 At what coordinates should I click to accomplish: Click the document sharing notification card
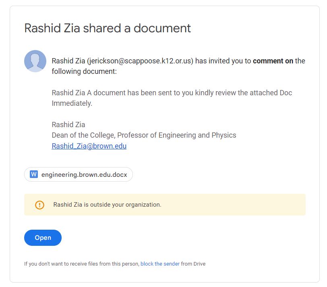163,143
